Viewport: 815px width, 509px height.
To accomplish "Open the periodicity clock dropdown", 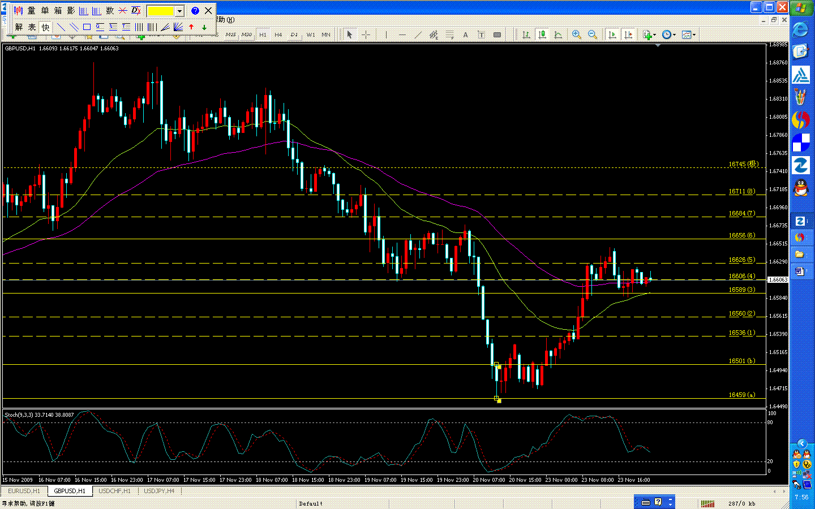I will (668, 35).
